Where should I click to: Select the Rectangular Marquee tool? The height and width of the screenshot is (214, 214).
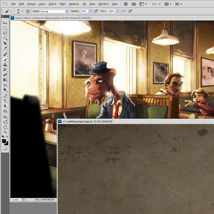[5, 28]
